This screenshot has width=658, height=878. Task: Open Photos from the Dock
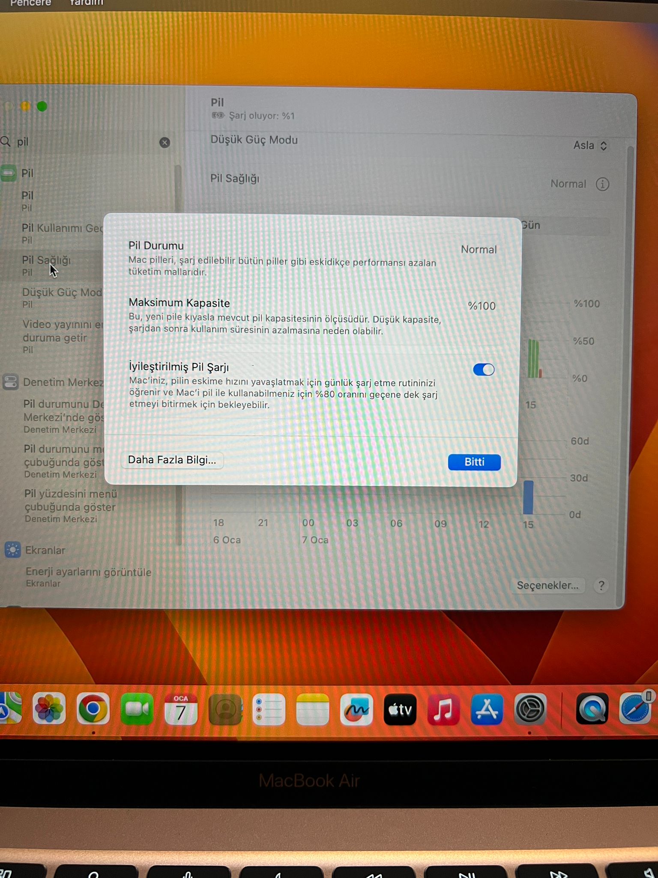49,708
